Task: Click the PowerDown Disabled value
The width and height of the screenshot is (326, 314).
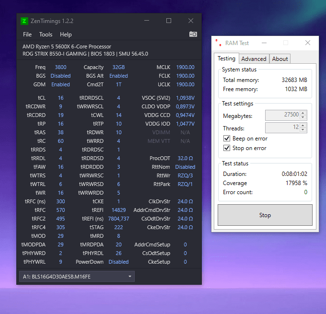Action: 118,262
